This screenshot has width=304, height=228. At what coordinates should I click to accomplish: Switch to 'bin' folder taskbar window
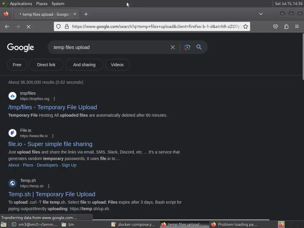pos(68,224)
